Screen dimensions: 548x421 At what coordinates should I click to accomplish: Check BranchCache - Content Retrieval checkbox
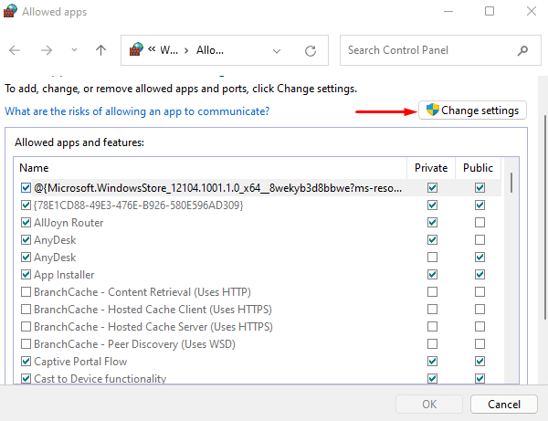coord(26,291)
